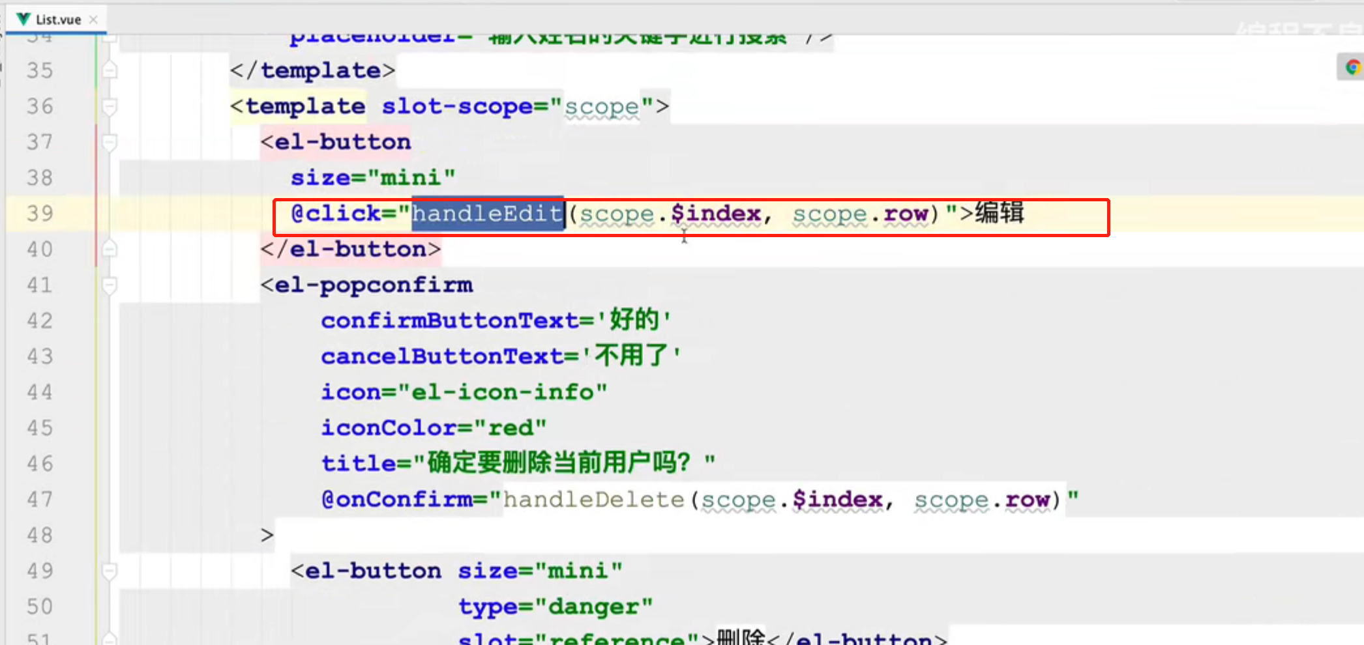The width and height of the screenshot is (1364, 645).
Task: Click the 编辑 button label text
Action: tap(1000, 212)
